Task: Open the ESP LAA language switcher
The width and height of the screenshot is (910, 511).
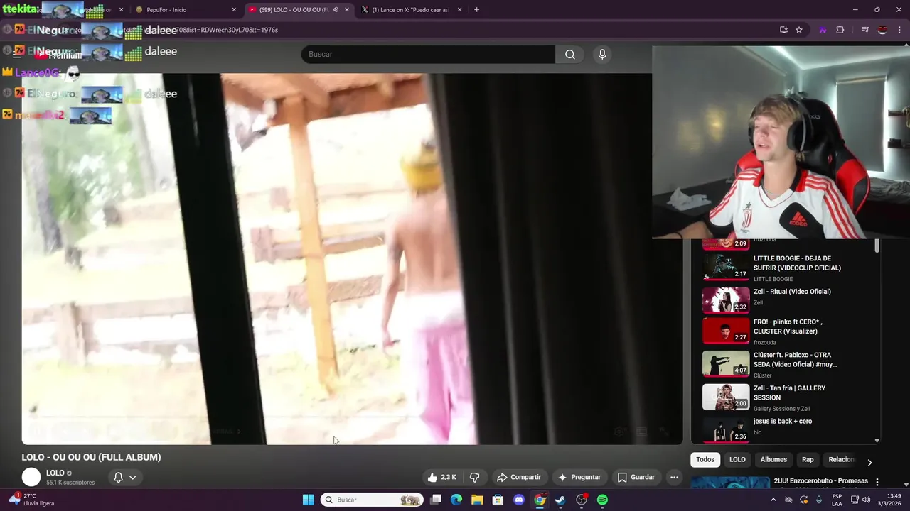Action: [837, 500]
